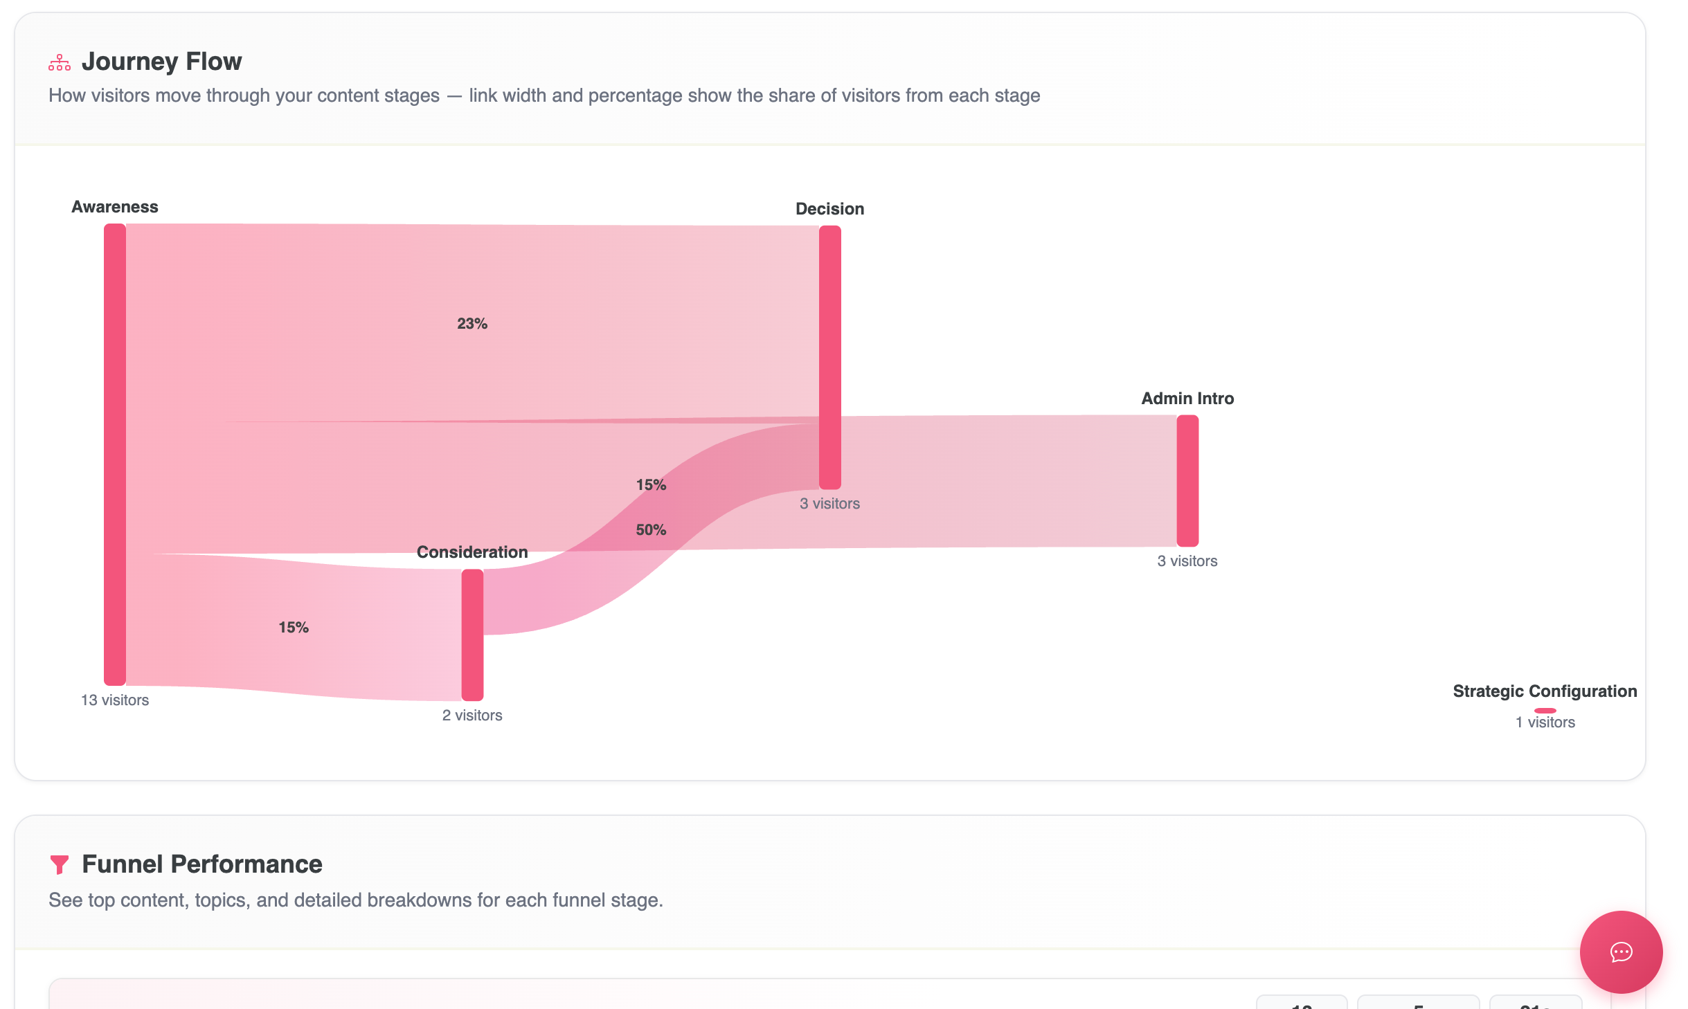This screenshot has height=1009, width=1688.
Task: Select the Strategic Configuration node marker
Action: 1545,711
